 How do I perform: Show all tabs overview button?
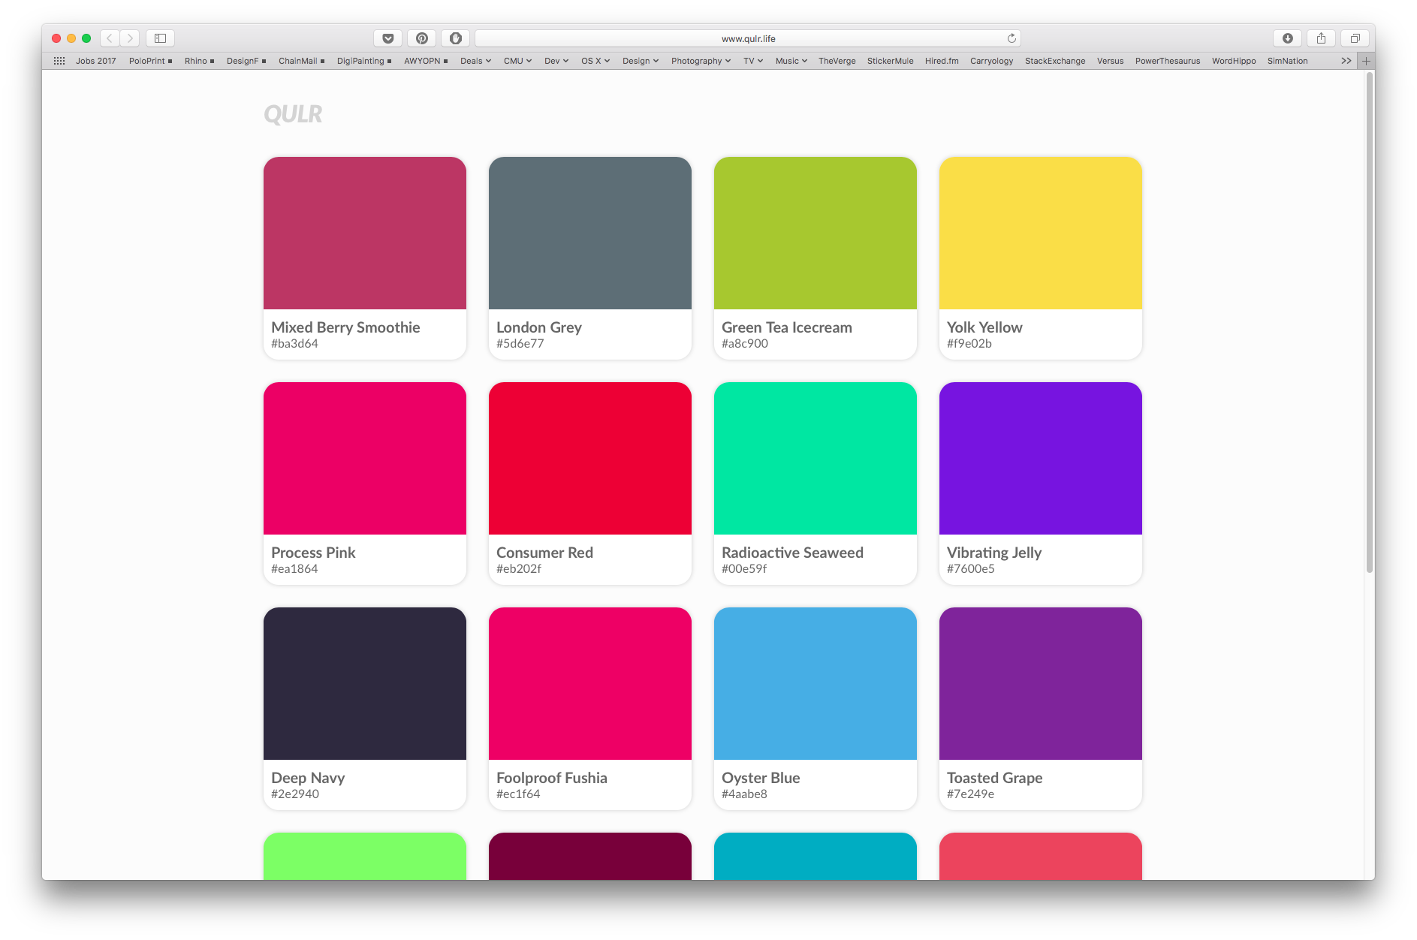1355,38
